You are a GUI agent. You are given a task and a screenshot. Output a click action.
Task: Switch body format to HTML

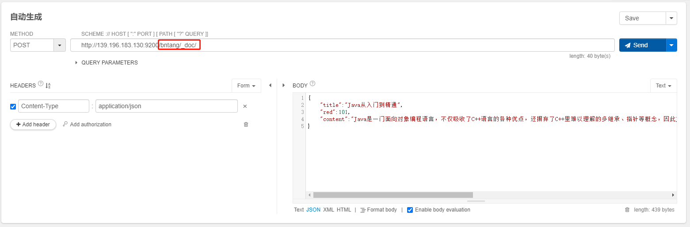(344, 210)
